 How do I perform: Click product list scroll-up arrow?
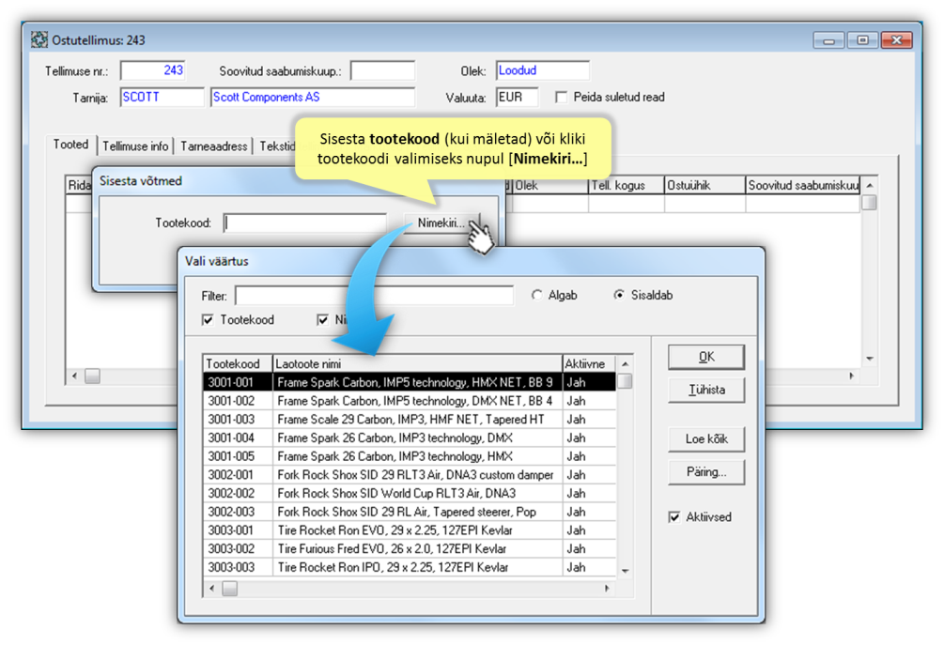pyautogui.click(x=626, y=364)
